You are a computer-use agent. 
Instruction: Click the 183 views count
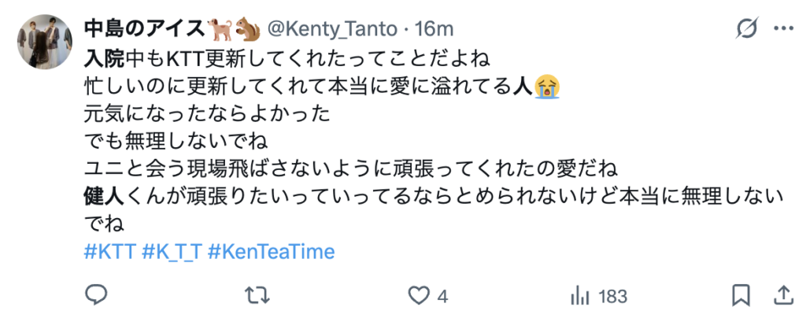point(612,297)
